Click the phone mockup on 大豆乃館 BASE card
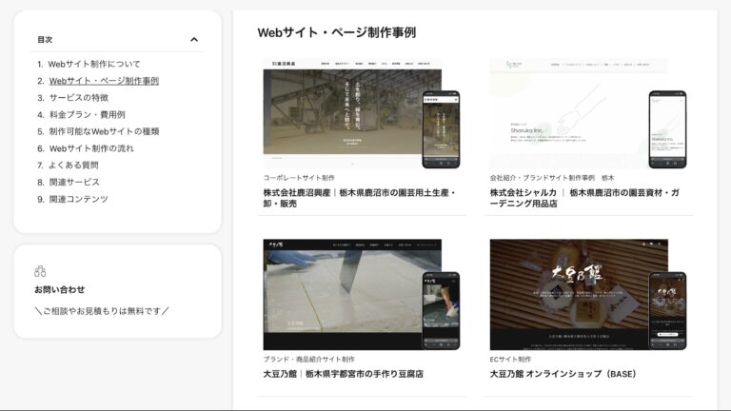 click(x=667, y=311)
